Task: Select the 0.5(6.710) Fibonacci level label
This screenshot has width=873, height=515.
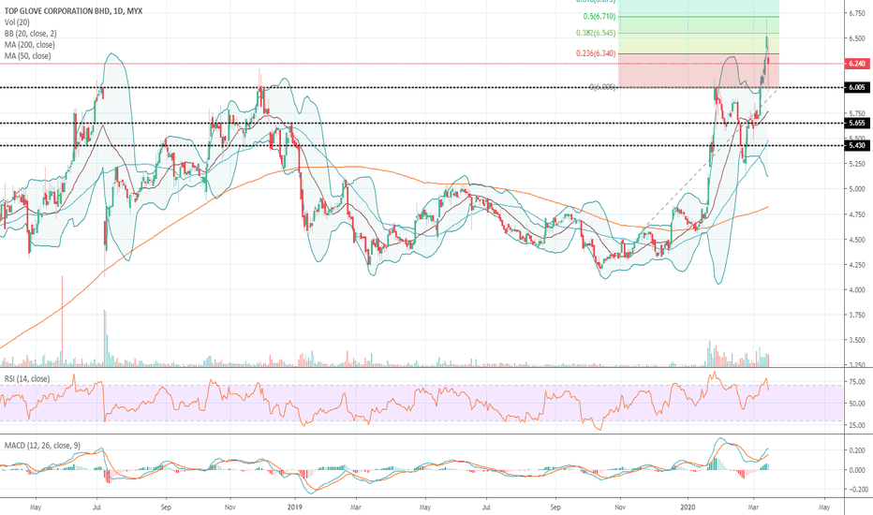Action: [599, 17]
